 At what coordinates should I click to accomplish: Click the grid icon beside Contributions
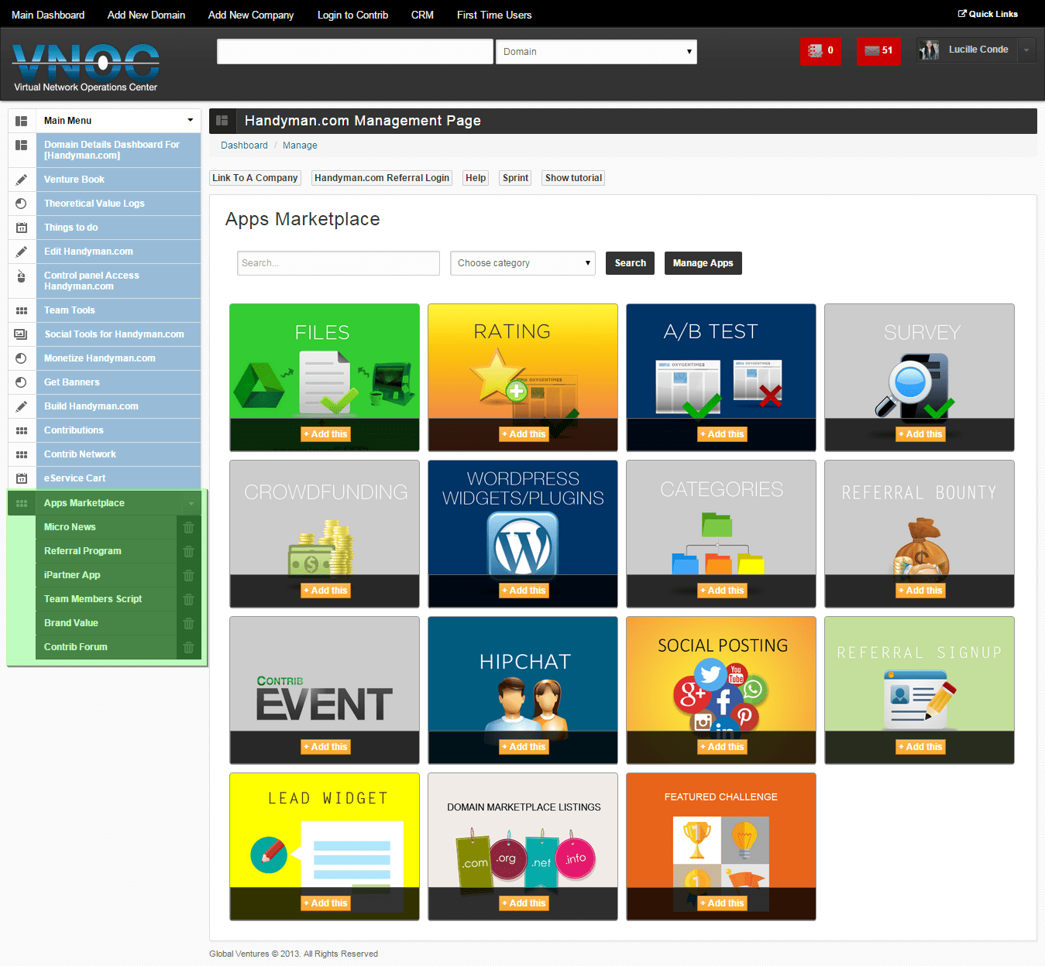click(x=22, y=430)
